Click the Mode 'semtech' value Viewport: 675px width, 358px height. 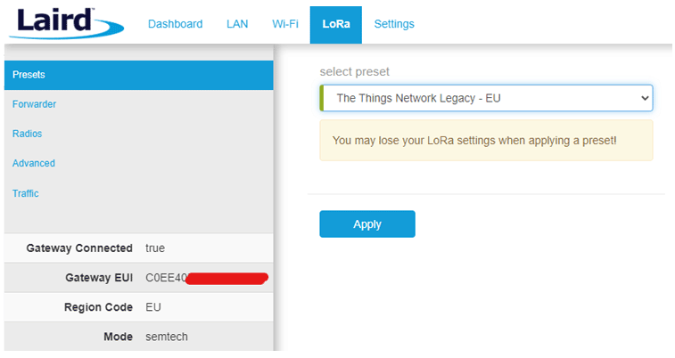coord(167,337)
